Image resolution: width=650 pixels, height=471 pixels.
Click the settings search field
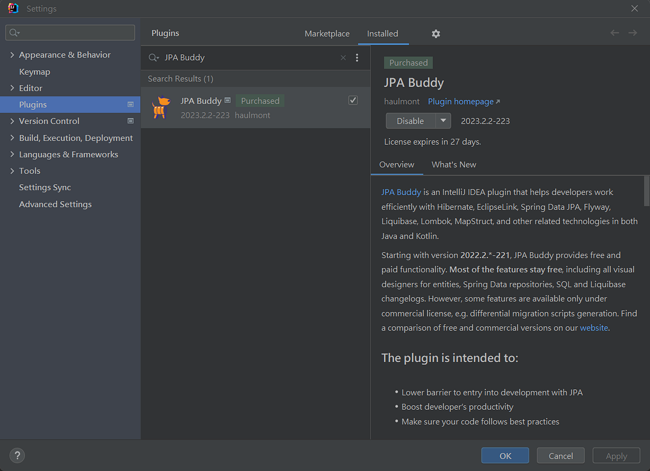click(x=70, y=33)
